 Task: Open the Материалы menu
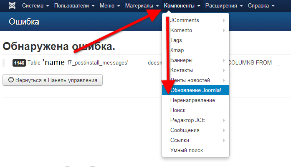pos(142,6)
